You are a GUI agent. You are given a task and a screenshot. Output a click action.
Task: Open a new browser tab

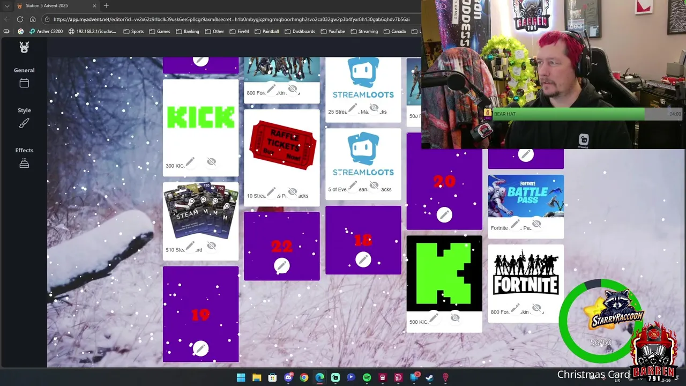pos(106,5)
